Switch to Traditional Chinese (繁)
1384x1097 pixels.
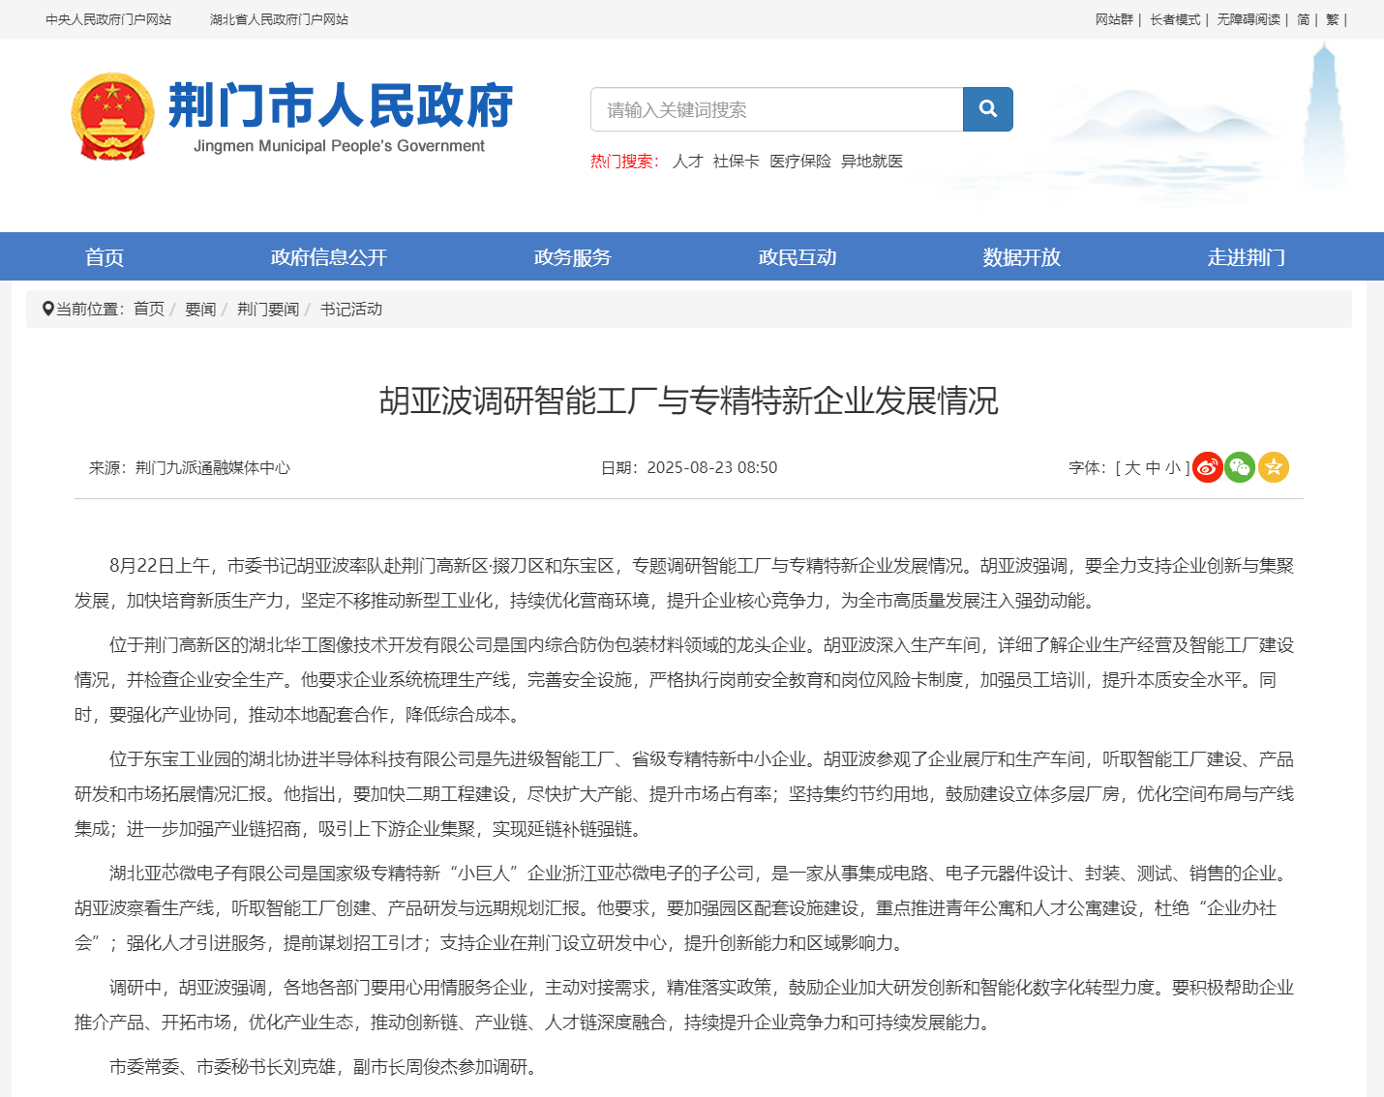coord(1332,19)
